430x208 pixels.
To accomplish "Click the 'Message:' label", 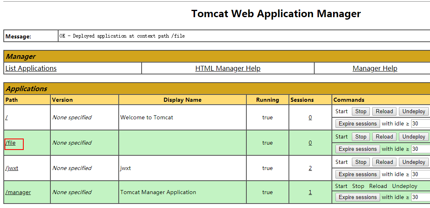I will (x=18, y=36).
